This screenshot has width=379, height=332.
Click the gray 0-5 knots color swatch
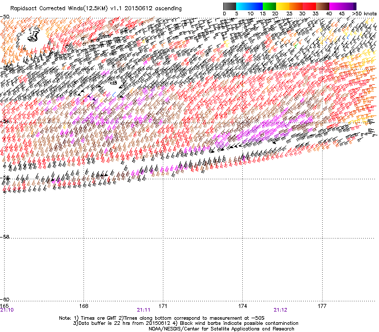[229, 6]
